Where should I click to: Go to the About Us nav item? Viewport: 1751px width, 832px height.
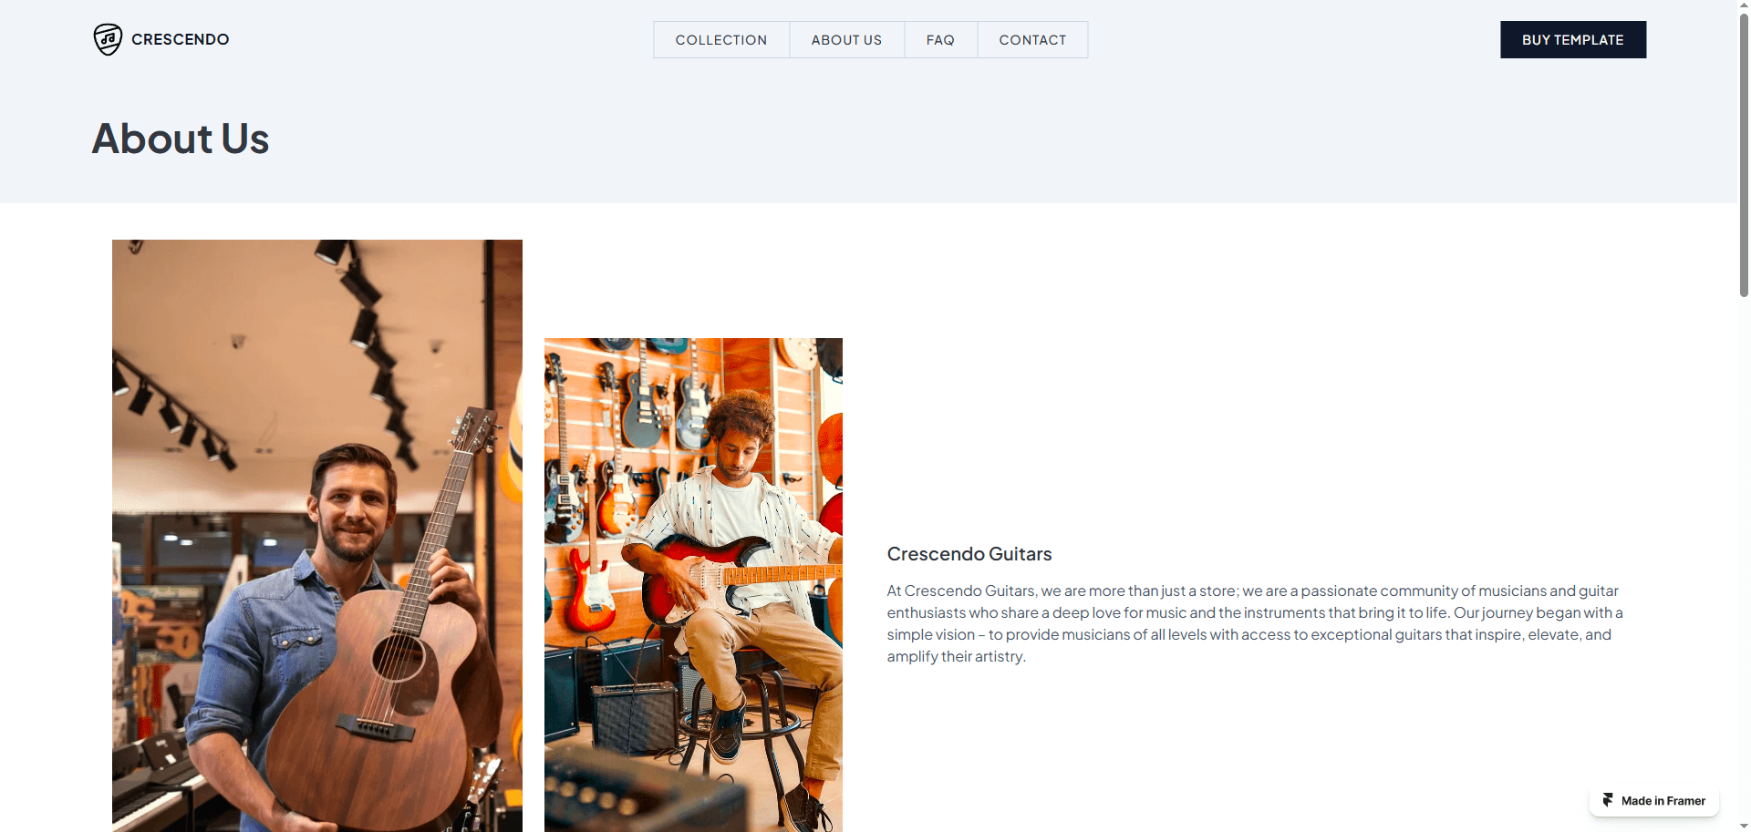pos(846,40)
